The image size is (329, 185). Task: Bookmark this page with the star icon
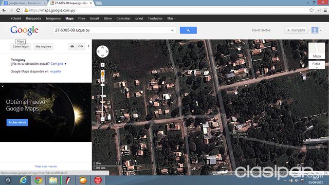pos(312,10)
